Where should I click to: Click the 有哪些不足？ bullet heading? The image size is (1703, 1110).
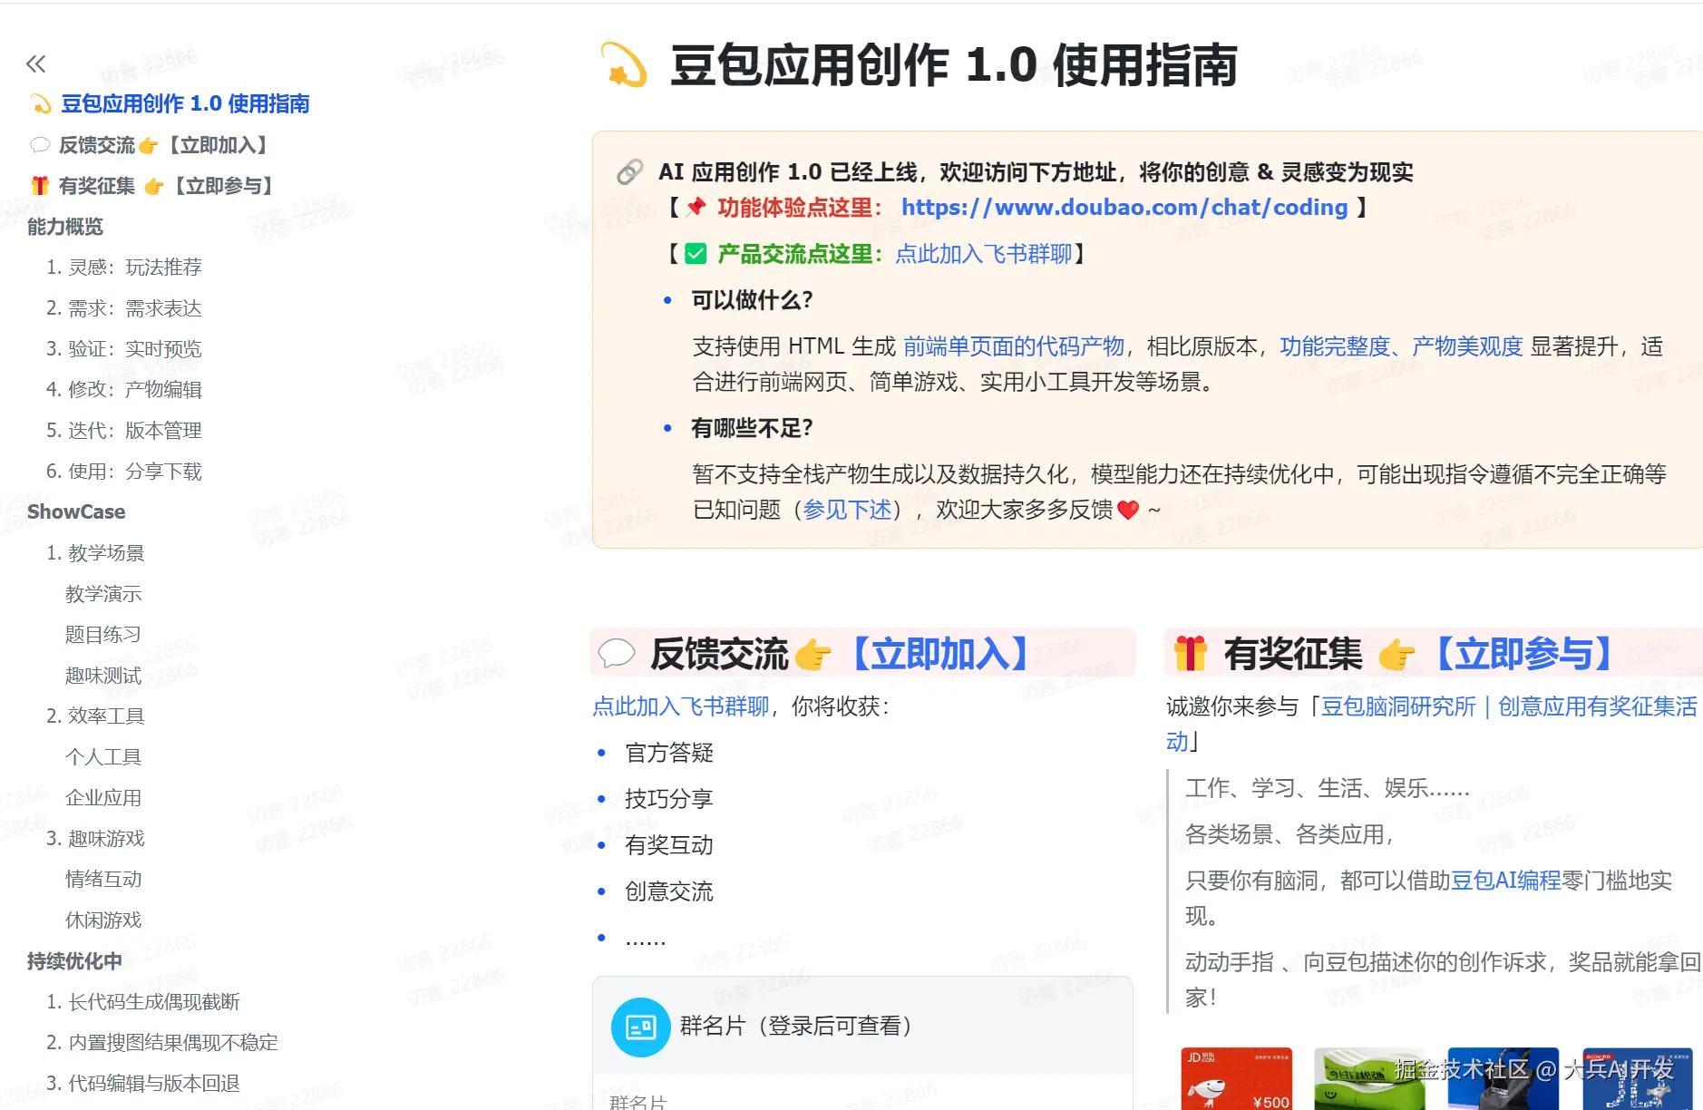(x=752, y=428)
